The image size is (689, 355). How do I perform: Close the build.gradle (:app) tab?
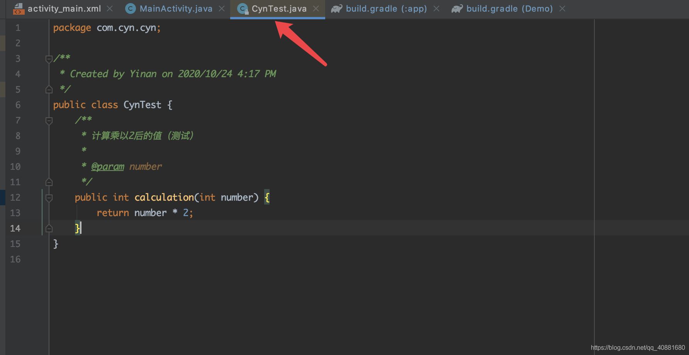436,8
